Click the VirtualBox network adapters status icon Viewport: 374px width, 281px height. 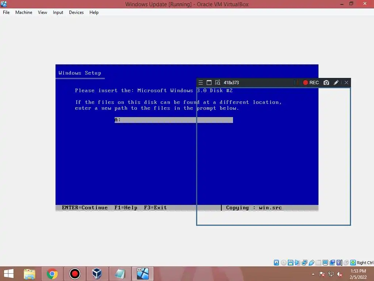[304, 263]
